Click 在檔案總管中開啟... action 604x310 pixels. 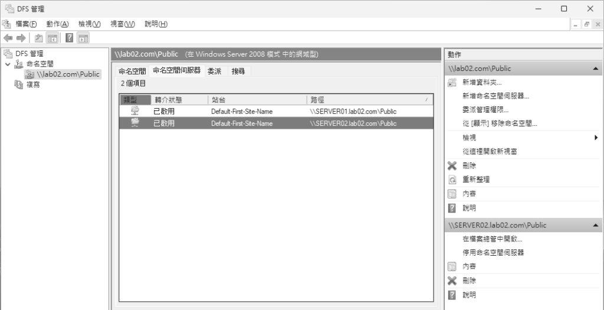pyautogui.click(x=493, y=239)
